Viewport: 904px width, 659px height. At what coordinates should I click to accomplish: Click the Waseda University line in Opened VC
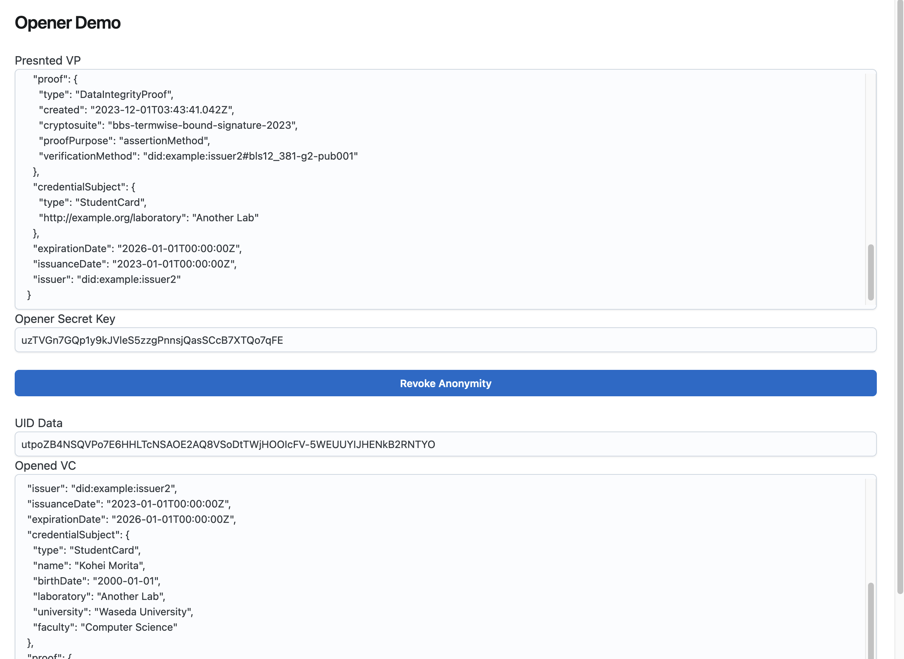tap(113, 612)
